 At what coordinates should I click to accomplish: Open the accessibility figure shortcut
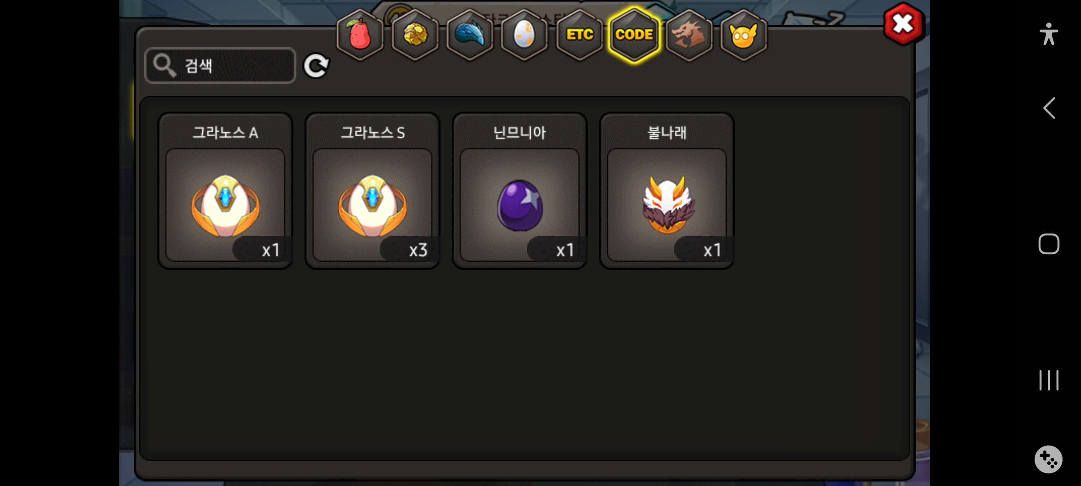point(1049,34)
